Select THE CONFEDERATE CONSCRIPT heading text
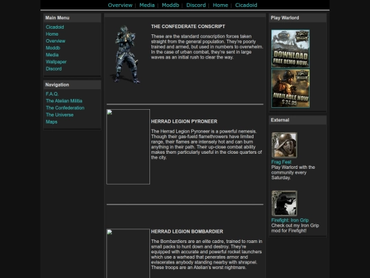The height and width of the screenshot is (278, 370). [188, 27]
